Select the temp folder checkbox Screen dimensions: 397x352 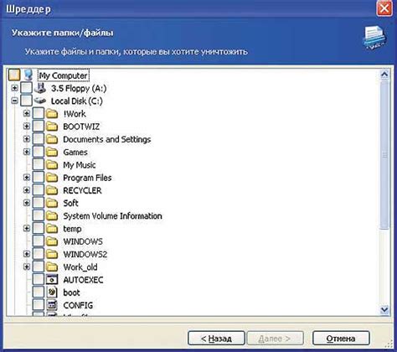39,229
